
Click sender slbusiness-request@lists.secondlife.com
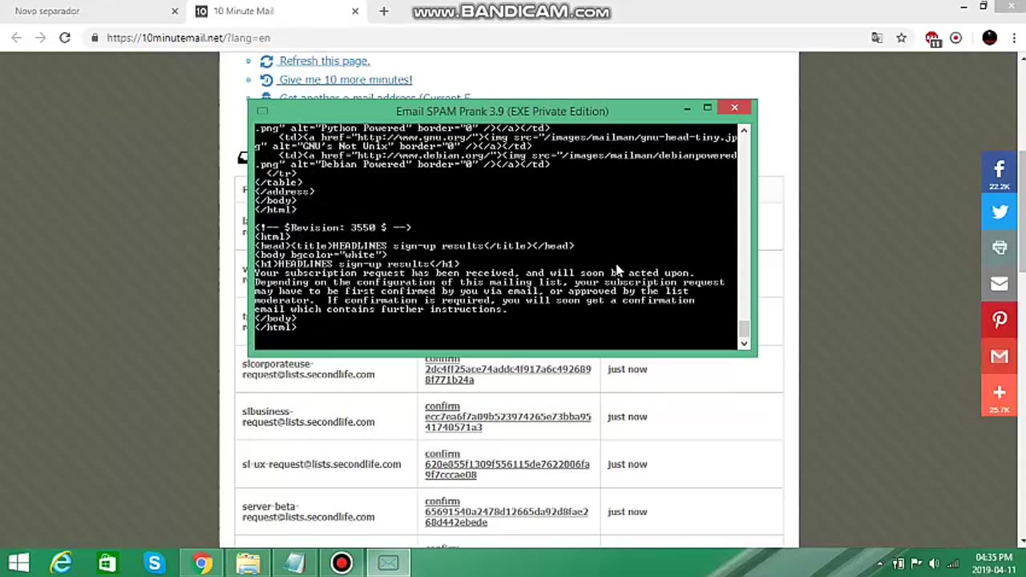[308, 417]
